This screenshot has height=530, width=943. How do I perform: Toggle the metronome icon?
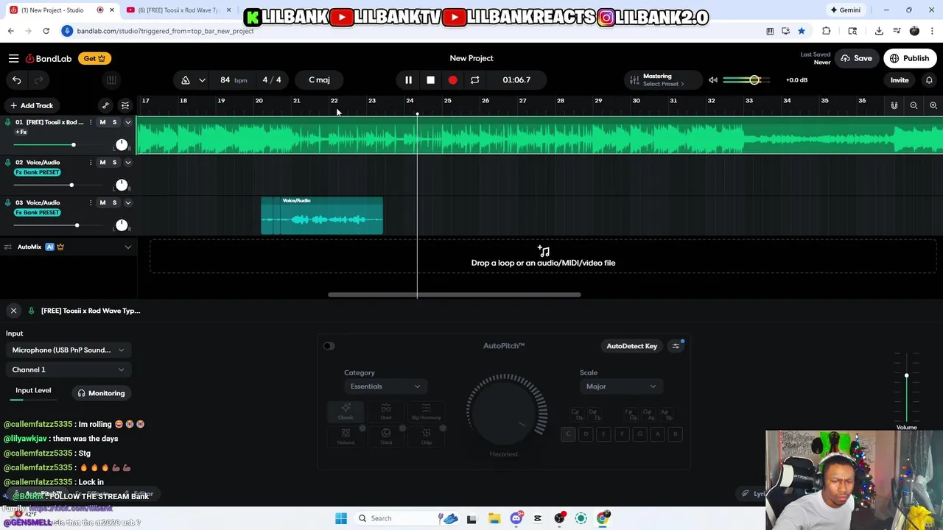[185, 79]
